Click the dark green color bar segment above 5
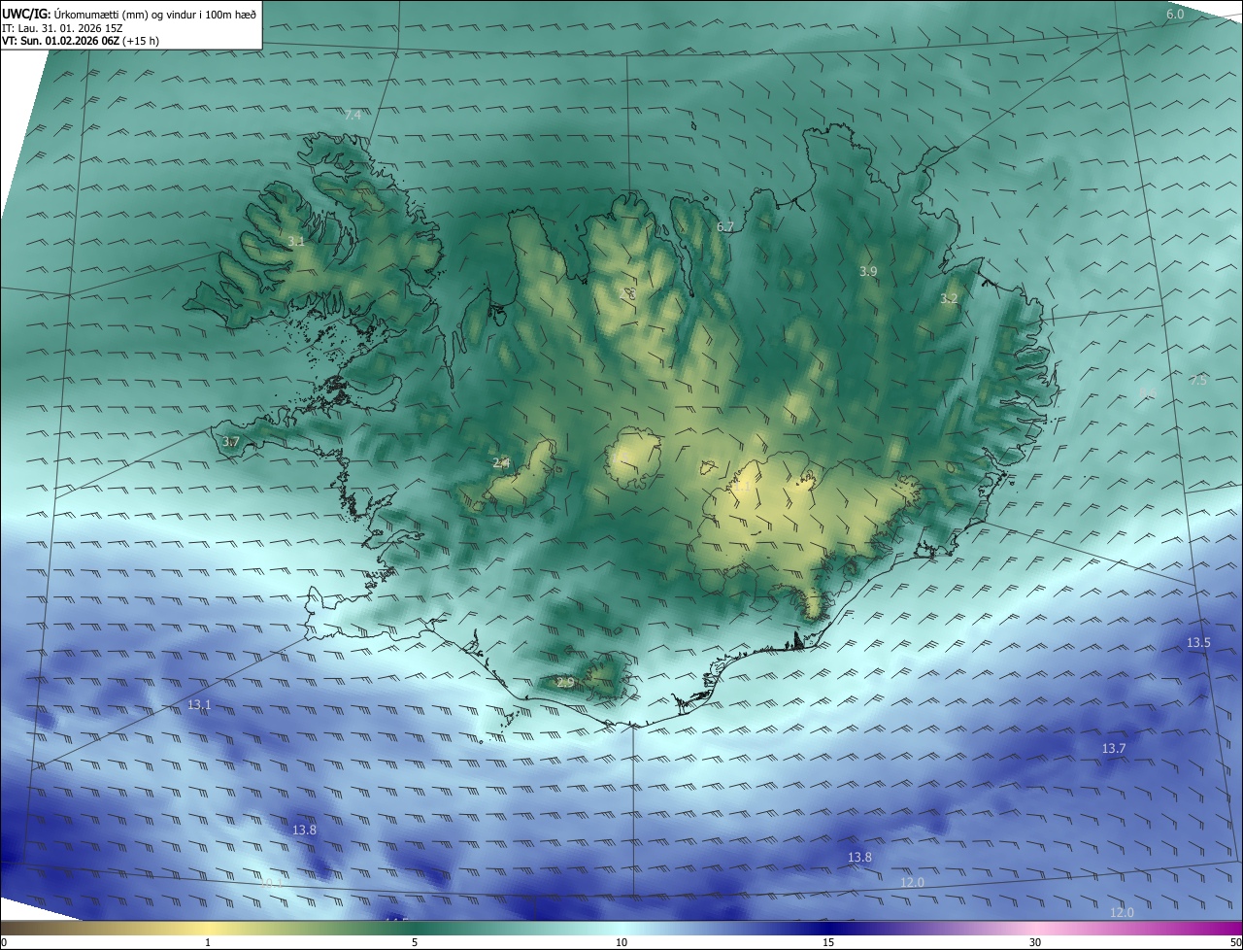This screenshot has width=1243, height=950. click(415, 928)
